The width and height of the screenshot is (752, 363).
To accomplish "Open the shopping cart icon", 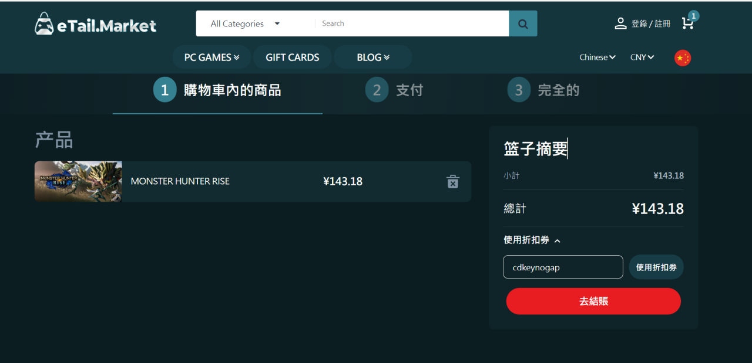I will point(687,23).
